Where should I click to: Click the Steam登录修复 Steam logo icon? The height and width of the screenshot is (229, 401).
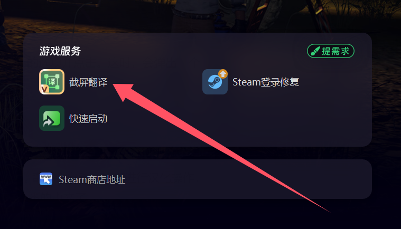pos(215,82)
